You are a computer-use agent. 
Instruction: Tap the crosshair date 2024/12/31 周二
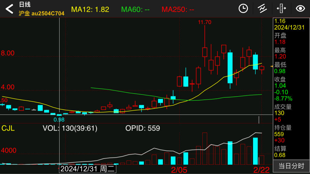click(87, 169)
